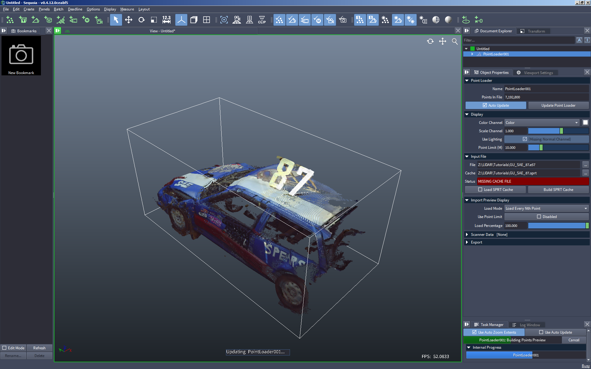Collapse the Display section
591x369 pixels.
coord(467,114)
